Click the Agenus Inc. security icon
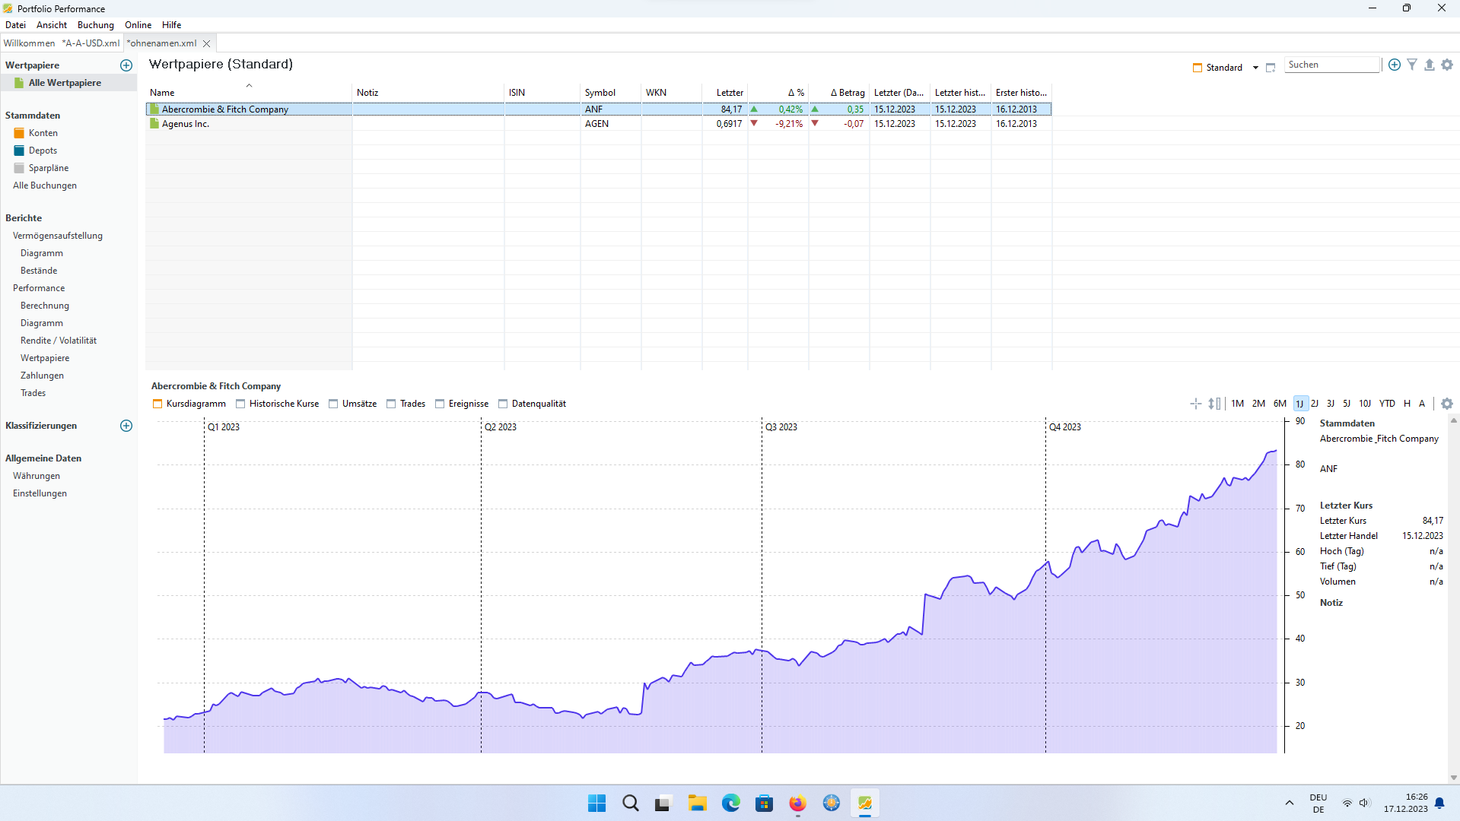The width and height of the screenshot is (1460, 821). point(154,124)
